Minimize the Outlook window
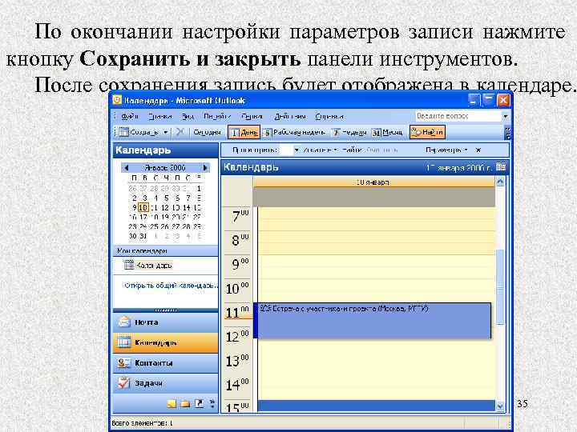 point(474,100)
